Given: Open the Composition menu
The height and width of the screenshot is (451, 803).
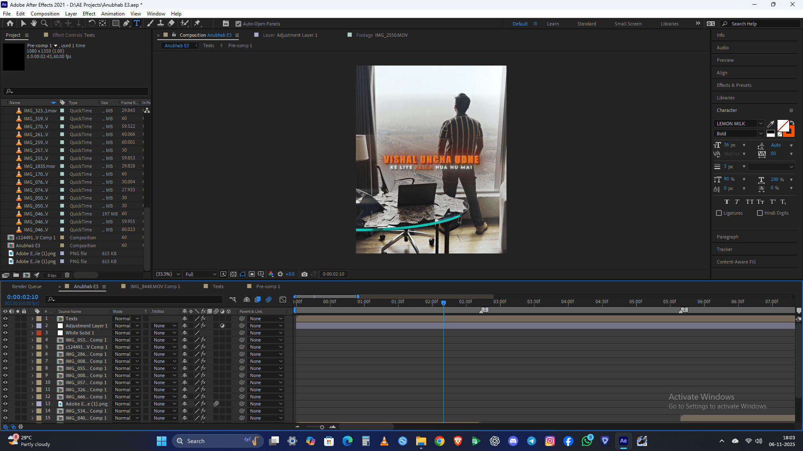Looking at the screenshot, I should (x=45, y=14).
